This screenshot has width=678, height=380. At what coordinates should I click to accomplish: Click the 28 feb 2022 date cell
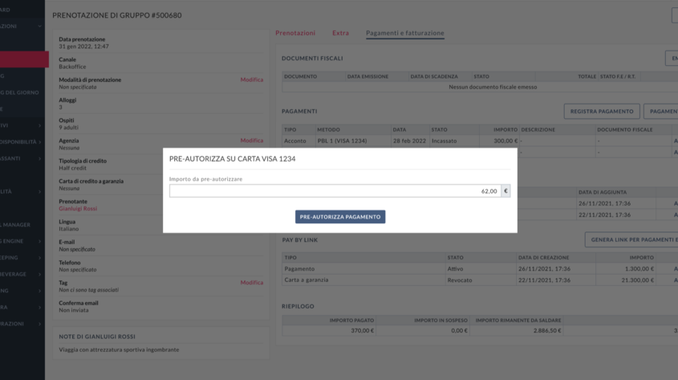click(x=409, y=141)
